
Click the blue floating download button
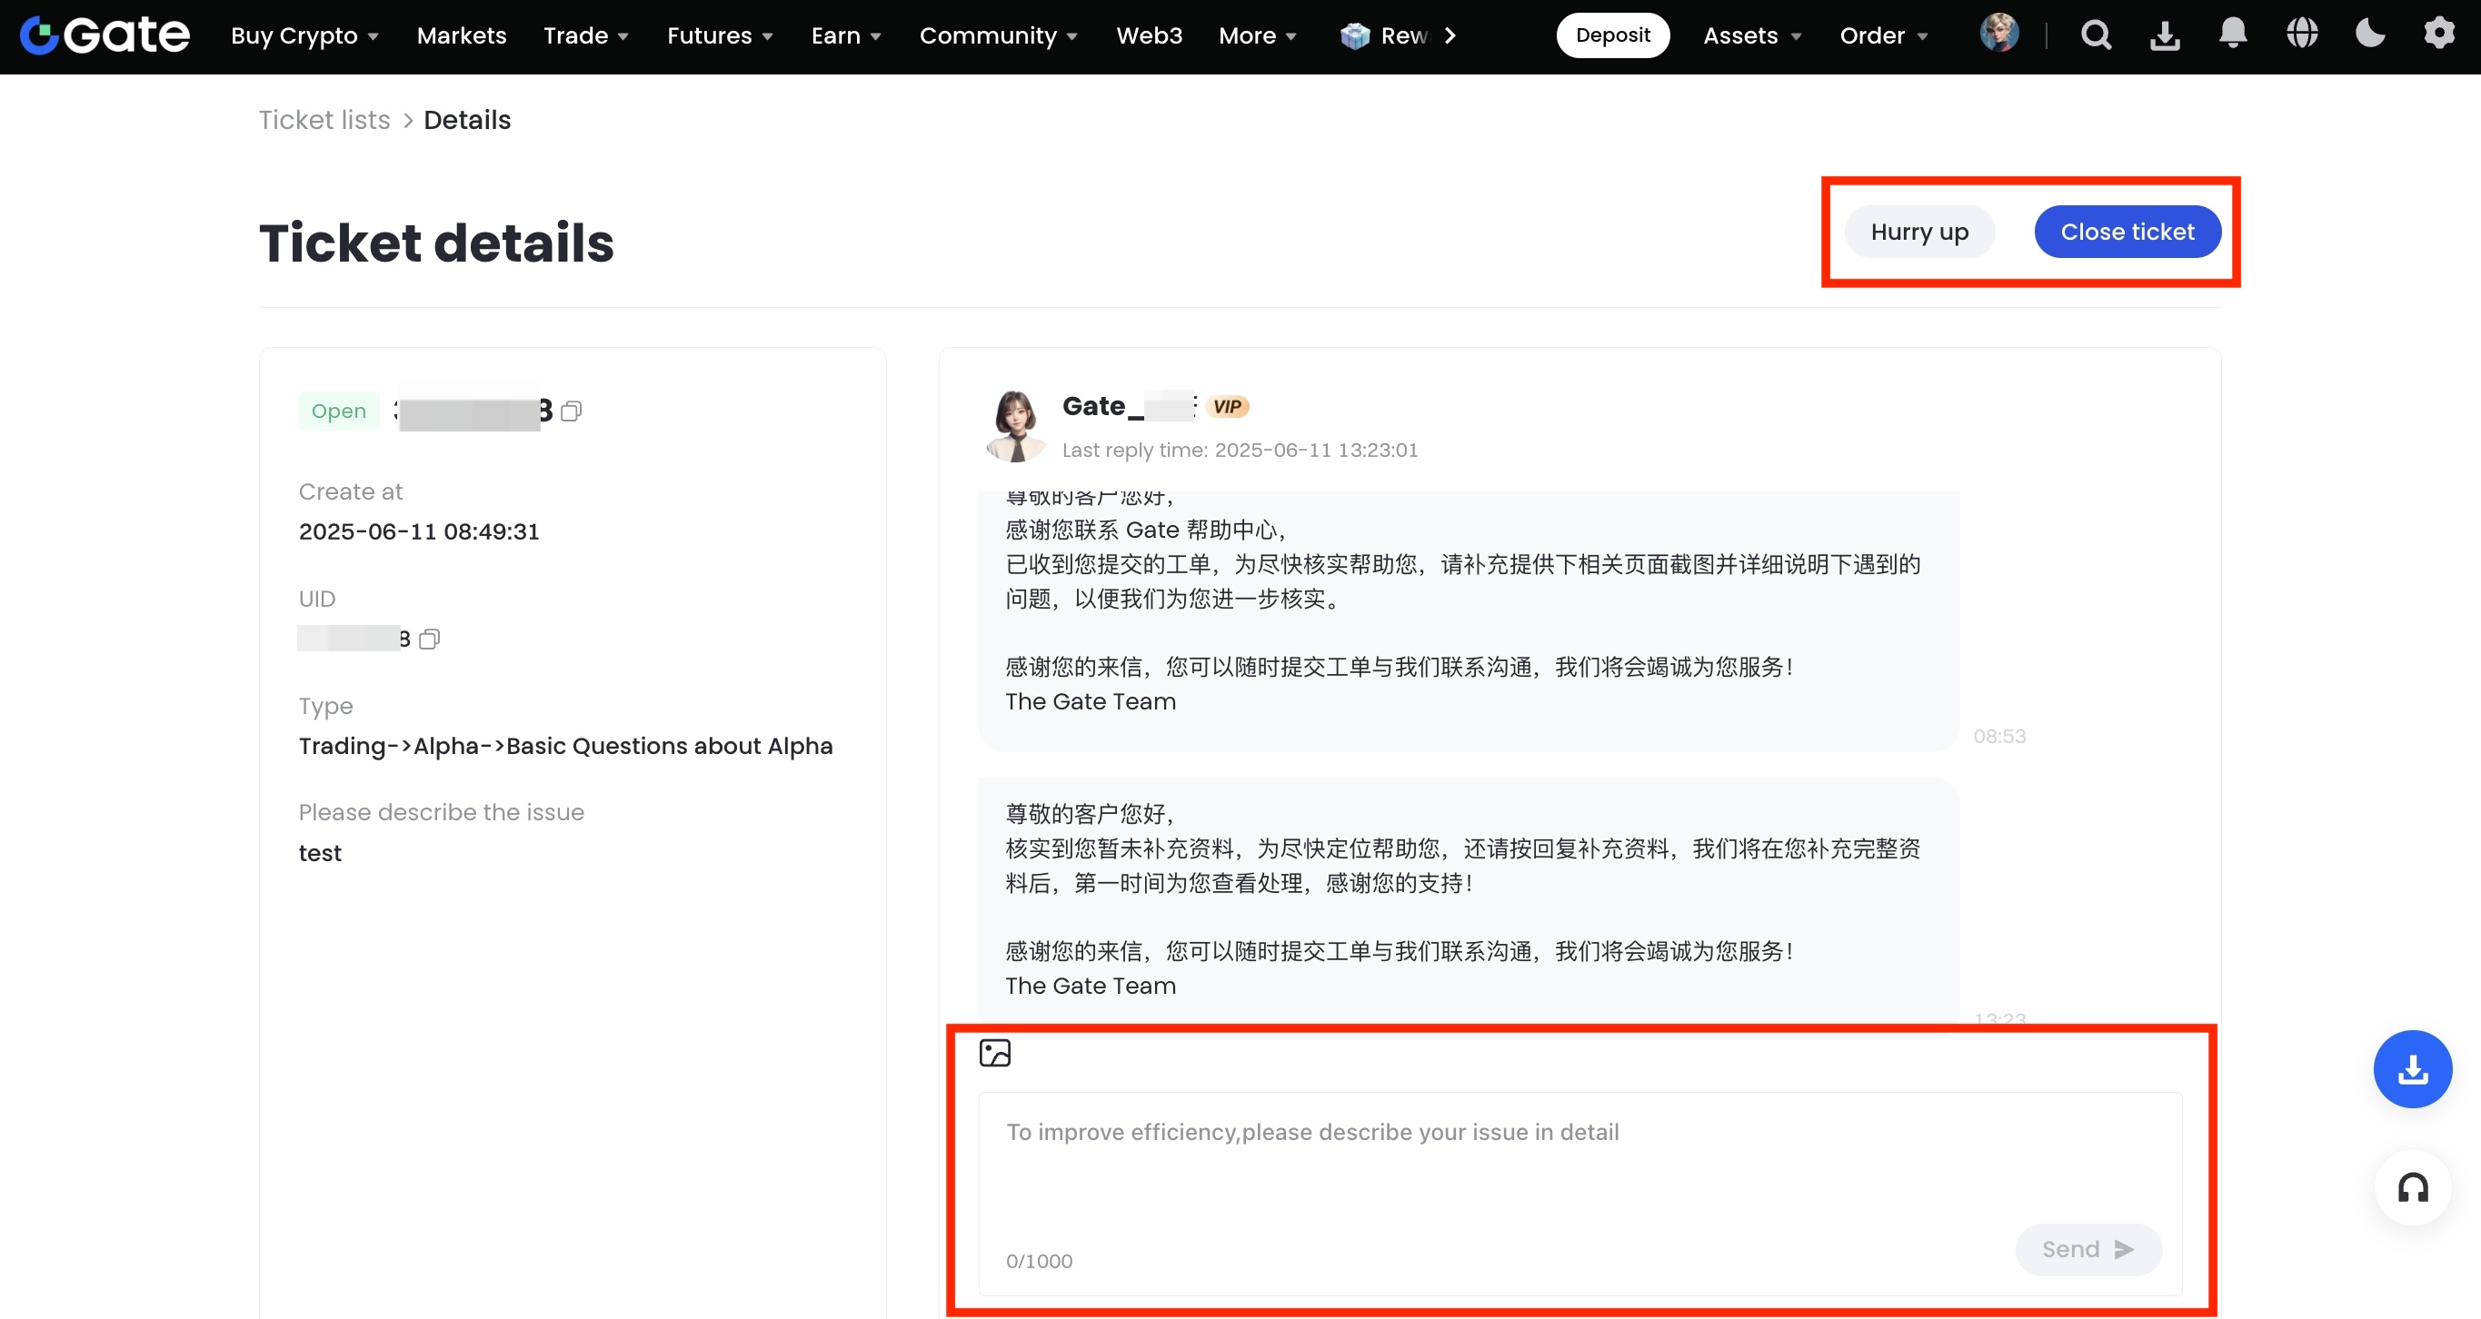point(2412,1068)
